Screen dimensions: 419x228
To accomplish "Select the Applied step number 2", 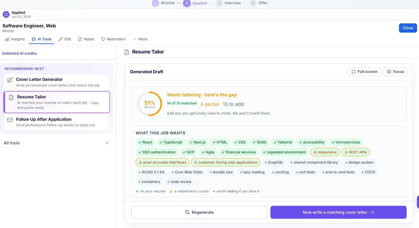I will point(187,3).
